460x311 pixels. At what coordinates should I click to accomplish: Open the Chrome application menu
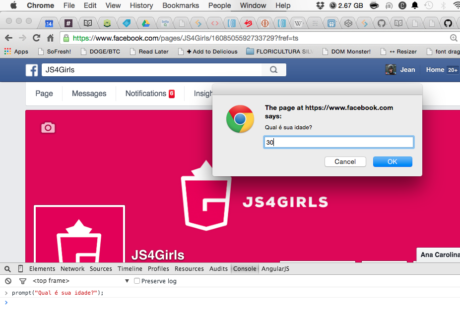(41, 5)
